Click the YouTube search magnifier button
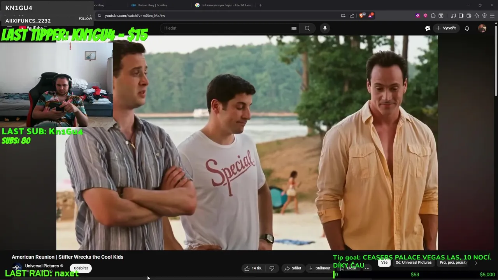The width and height of the screenshot is (498, 280). click(x=307, y=28)
